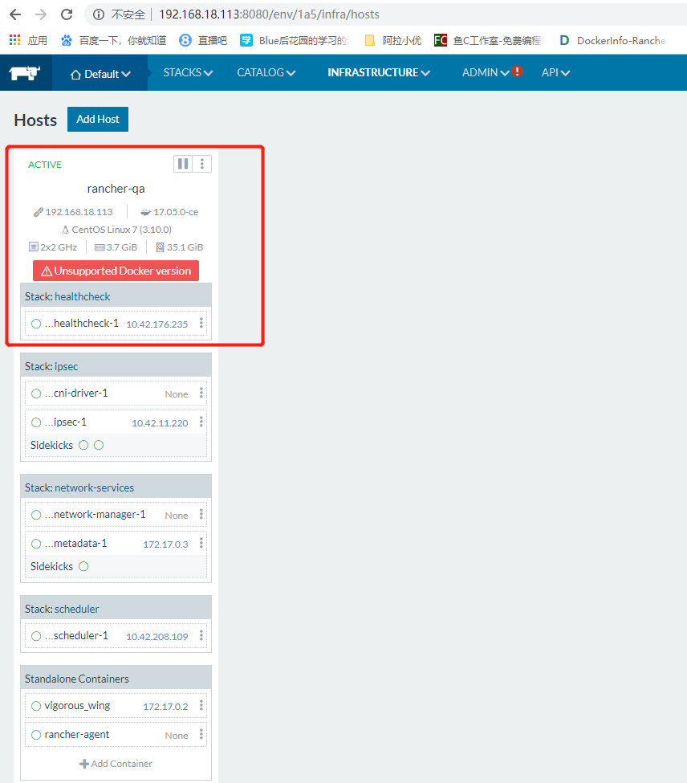Image resolution: width=687 pixels, height=783 pixels.
Task: Open the healthcheck-1 container options icon
Action: pyautogui.click(x=201, y=323)
